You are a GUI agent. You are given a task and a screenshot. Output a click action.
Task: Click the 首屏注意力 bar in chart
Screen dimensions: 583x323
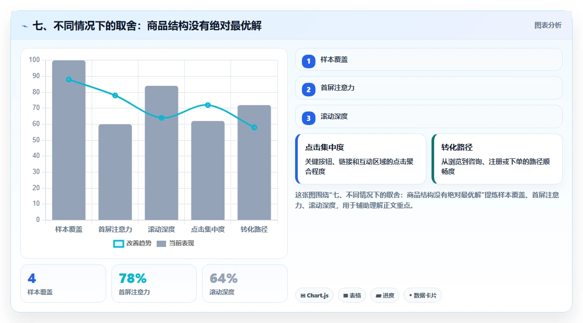[115, 172]
